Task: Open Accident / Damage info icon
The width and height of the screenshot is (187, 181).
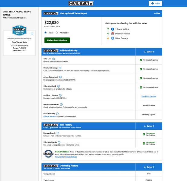Action: pos(60,95)
